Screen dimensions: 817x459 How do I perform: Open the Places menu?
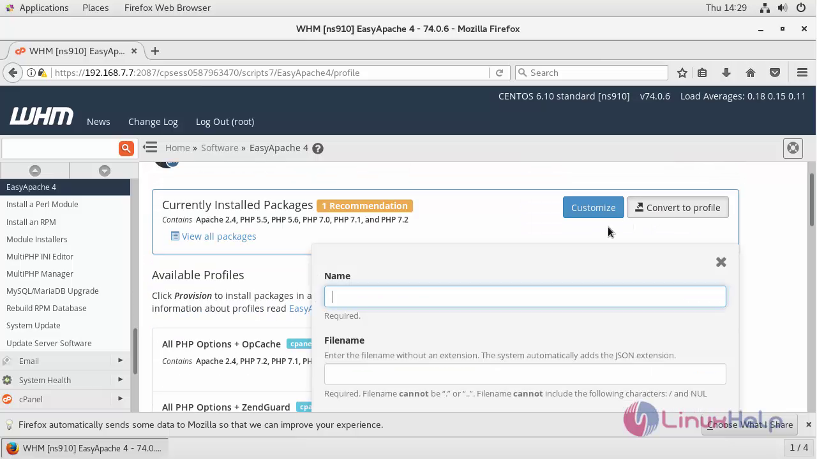(x=96, y=8)
